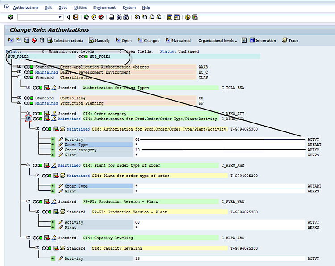Click the C_KAPA_ABG object code
The image size is (335, 266).
[233, 238]
